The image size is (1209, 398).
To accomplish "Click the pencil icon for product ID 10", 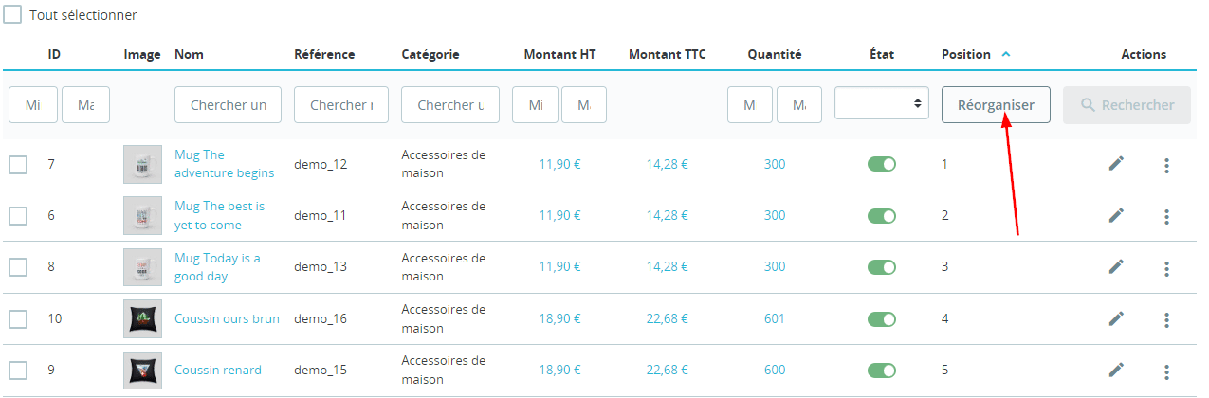I will tap(1116, 318).
